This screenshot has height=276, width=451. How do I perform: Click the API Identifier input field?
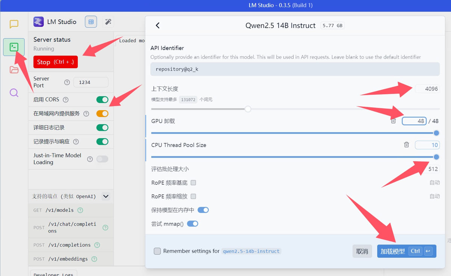coord(295,69)
